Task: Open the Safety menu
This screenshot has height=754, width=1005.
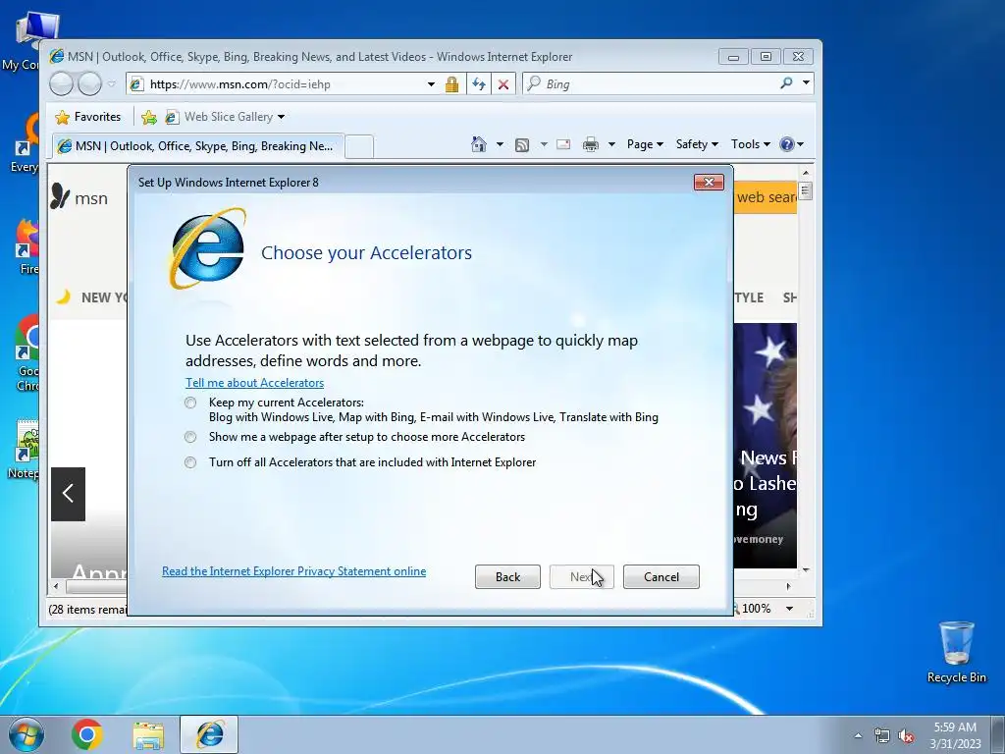Action: 697,144
